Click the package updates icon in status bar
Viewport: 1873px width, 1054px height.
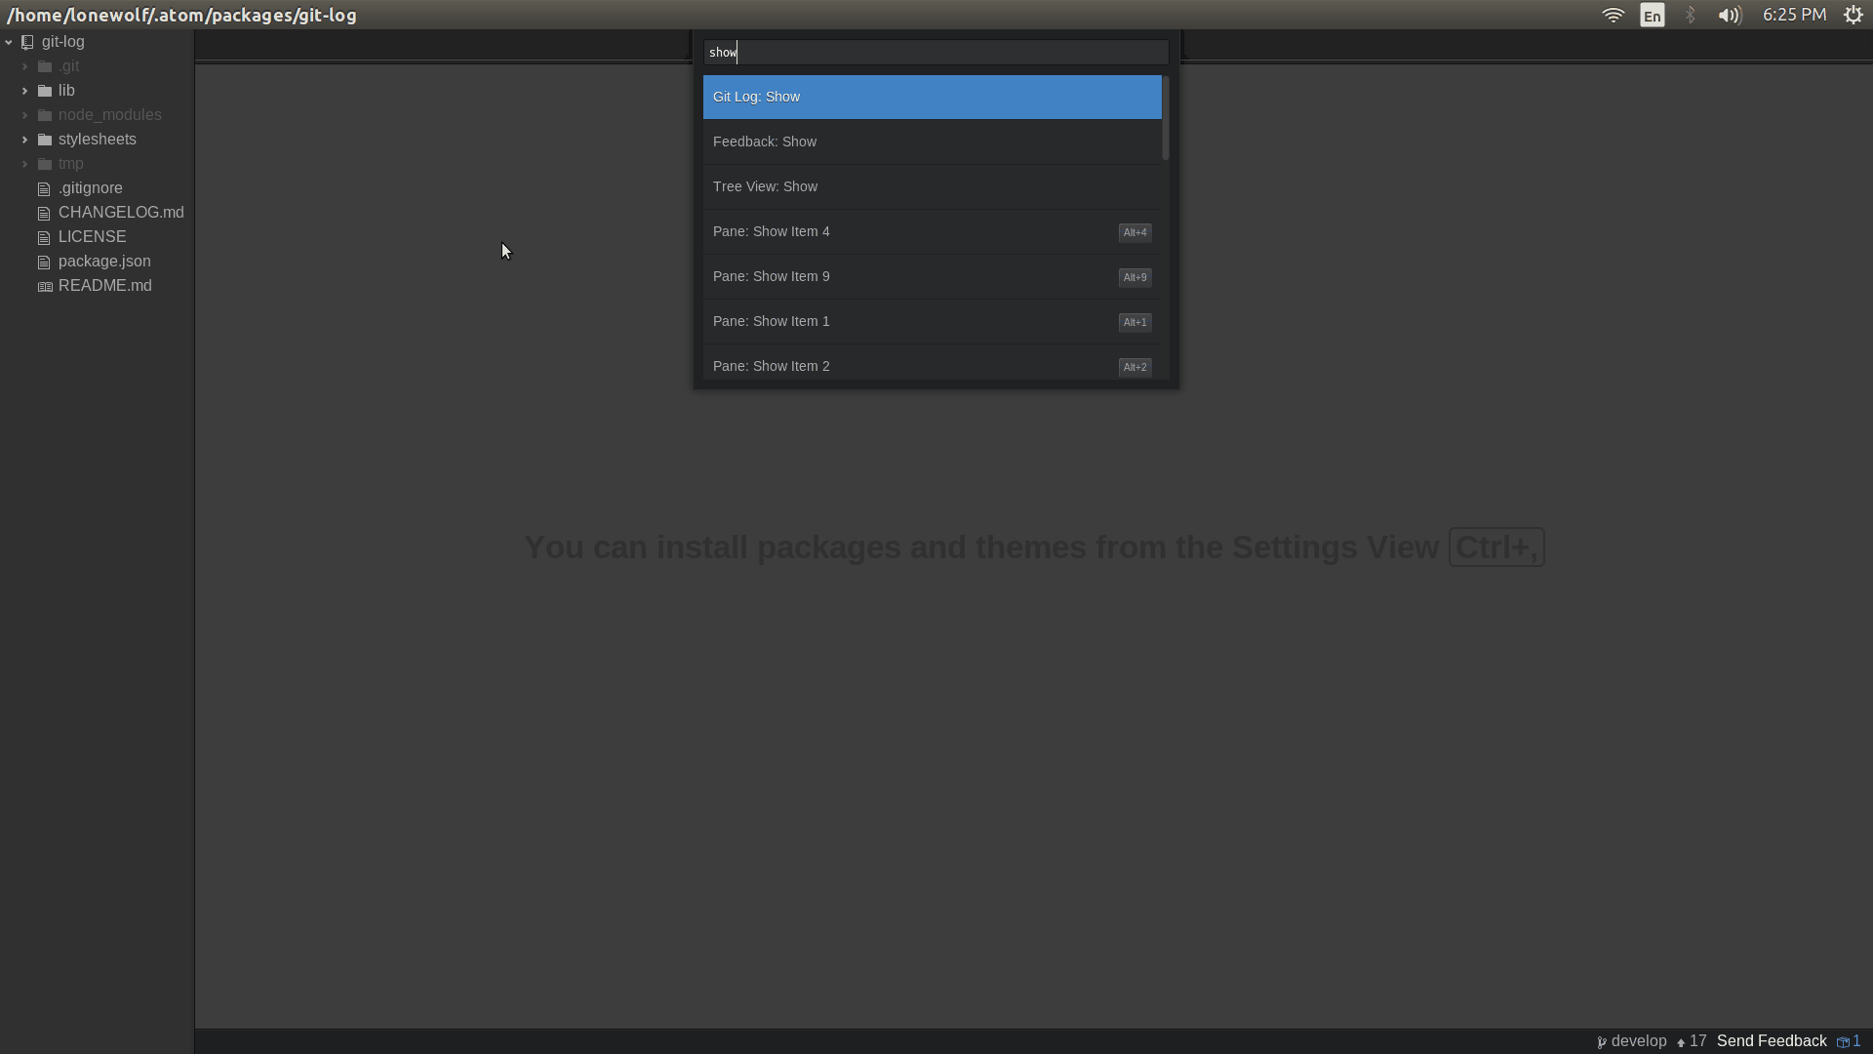[x=1843, y=1042]
